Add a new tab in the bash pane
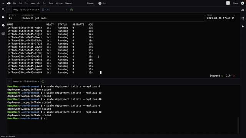The image size is (246, 138). pos(43,82)
